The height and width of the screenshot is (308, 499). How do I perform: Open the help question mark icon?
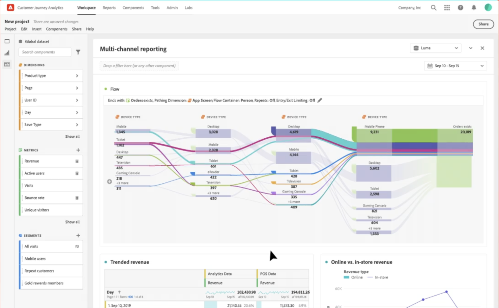tap(460, 7)
